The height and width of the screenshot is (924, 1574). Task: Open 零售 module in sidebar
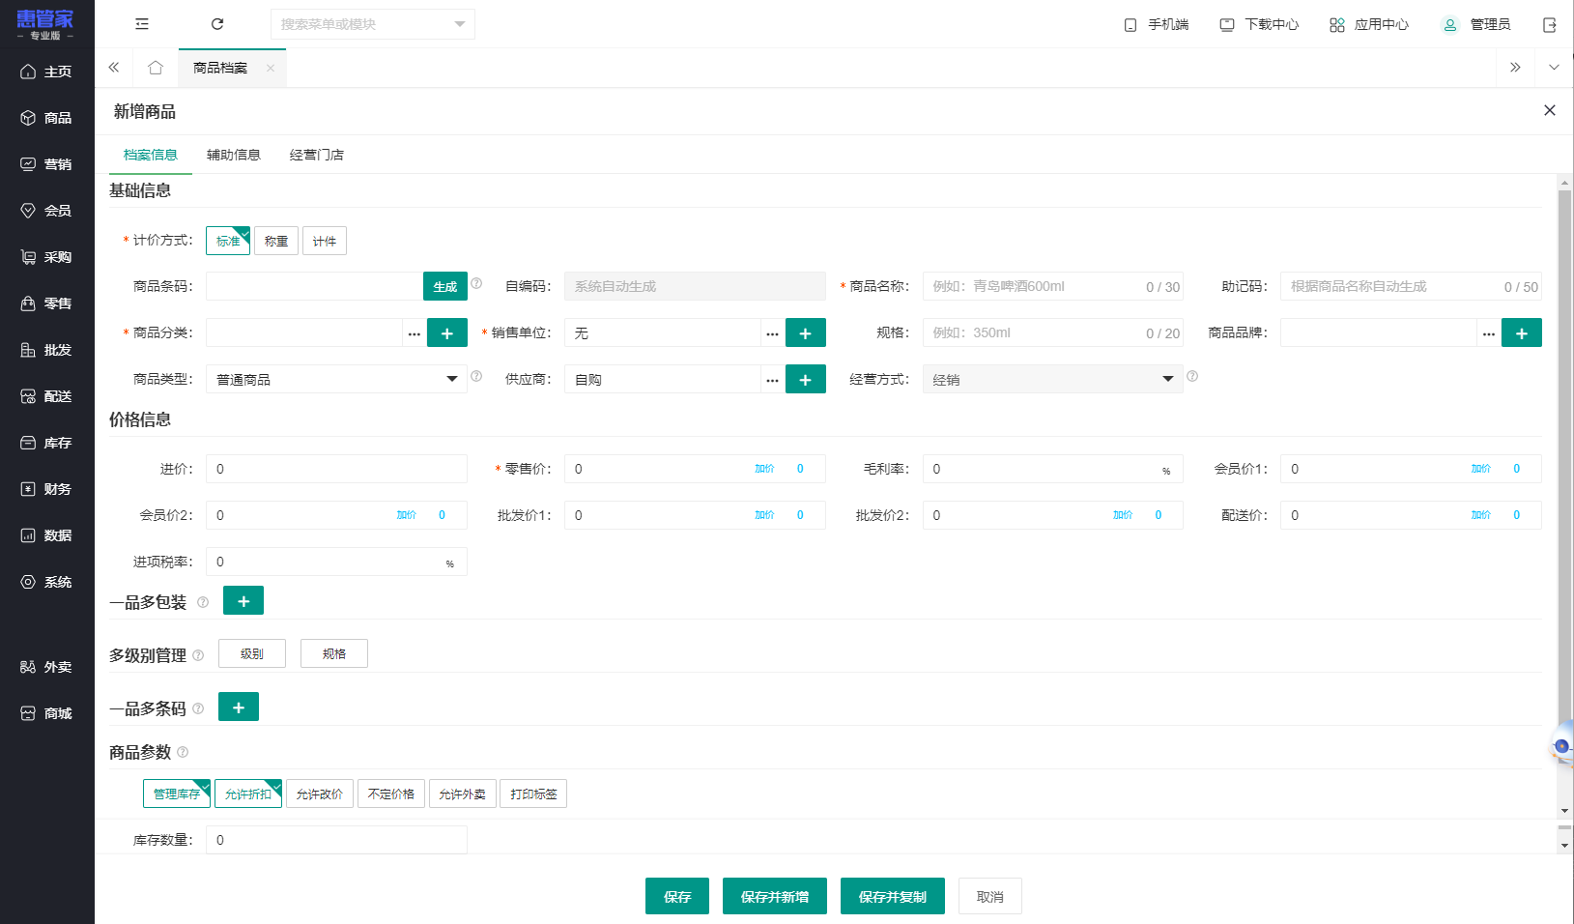(46, 303)
